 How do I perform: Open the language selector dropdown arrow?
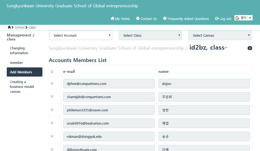click(250, 18)
